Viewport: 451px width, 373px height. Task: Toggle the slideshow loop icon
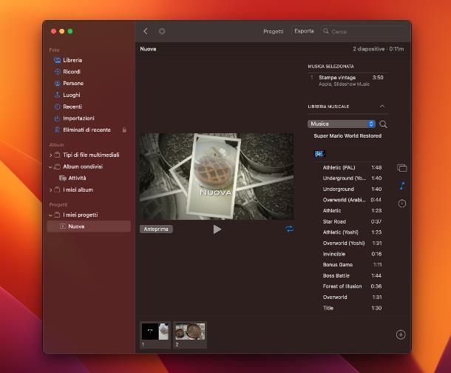289,229
